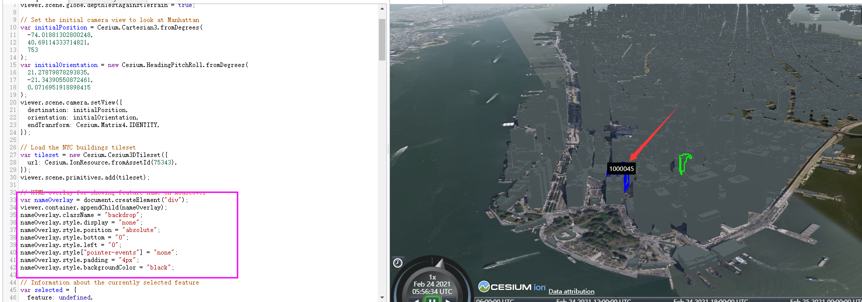The image size is (862, 302).
Task: Click the 1x speed readout on the dial
Action: [433, 277]
